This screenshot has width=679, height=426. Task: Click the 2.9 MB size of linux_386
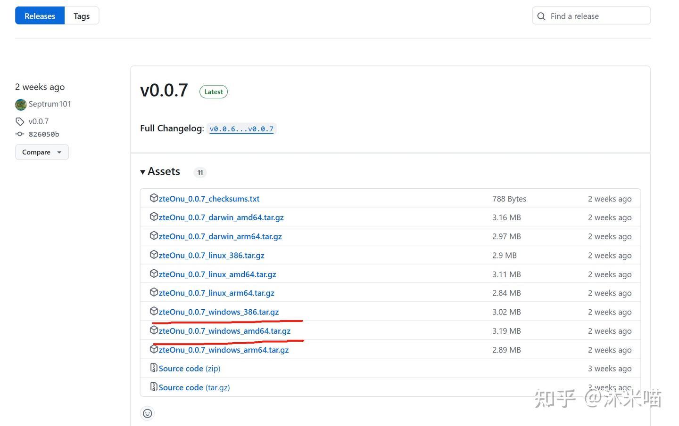(505, 255)
